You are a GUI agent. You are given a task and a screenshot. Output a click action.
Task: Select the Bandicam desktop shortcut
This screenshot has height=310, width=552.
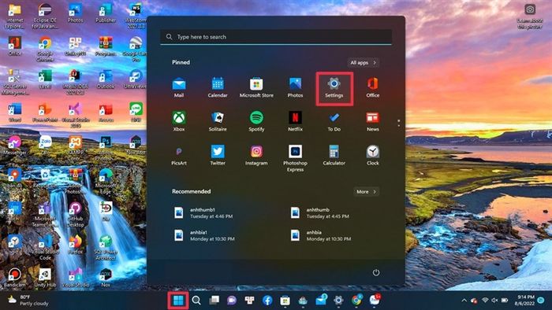coord(14,278)
